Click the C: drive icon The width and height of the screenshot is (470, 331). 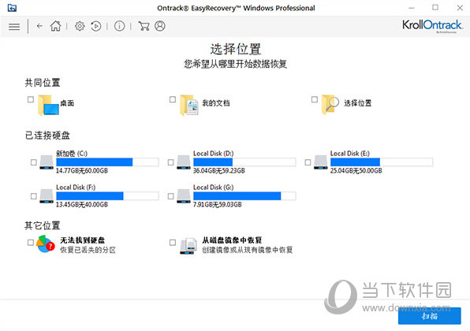click(x=47, y=162)
